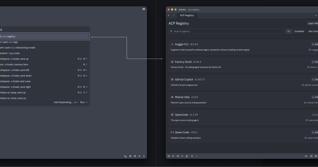
Task: Click edit prediction icon in ACP Registry window status bar
Action: click(x=306, y=156)
